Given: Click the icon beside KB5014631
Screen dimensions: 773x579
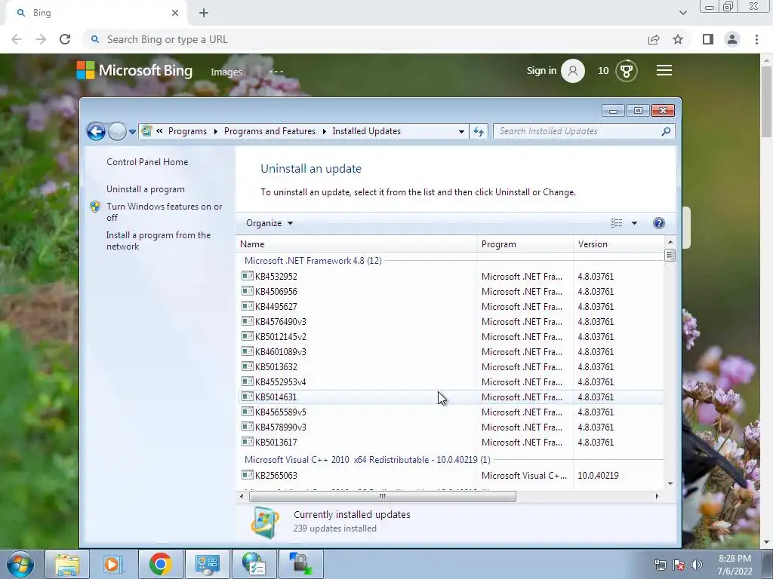Looking at the screenshot, I should (248, 397).
